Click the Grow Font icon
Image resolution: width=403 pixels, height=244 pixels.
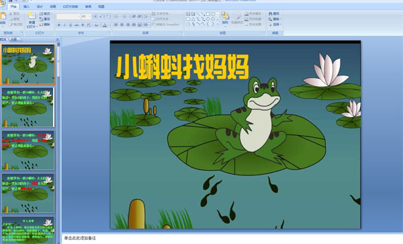pos(95,16)
